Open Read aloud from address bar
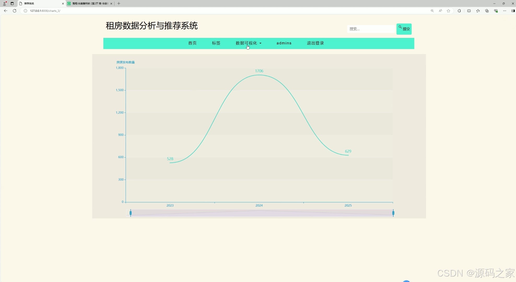 pyautogui.click(x=440, y=11)
